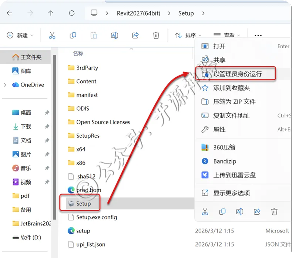Open OneDrive in the sidebar
This screenshot has height=258, width=292.
coord(28,85)
